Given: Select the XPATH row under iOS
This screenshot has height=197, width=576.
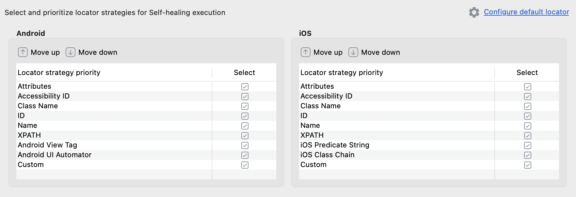Looking at the screenshot, I should point(429,135).
